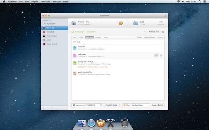
Task: Click the gear icon on style.sass row
Action: pyautogui.click(x=161, y=55)
